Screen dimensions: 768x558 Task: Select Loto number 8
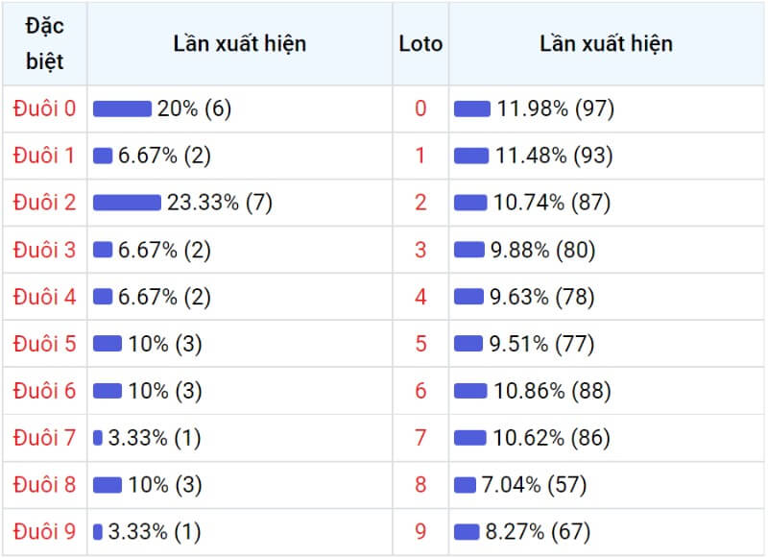[x=420, y=484]
